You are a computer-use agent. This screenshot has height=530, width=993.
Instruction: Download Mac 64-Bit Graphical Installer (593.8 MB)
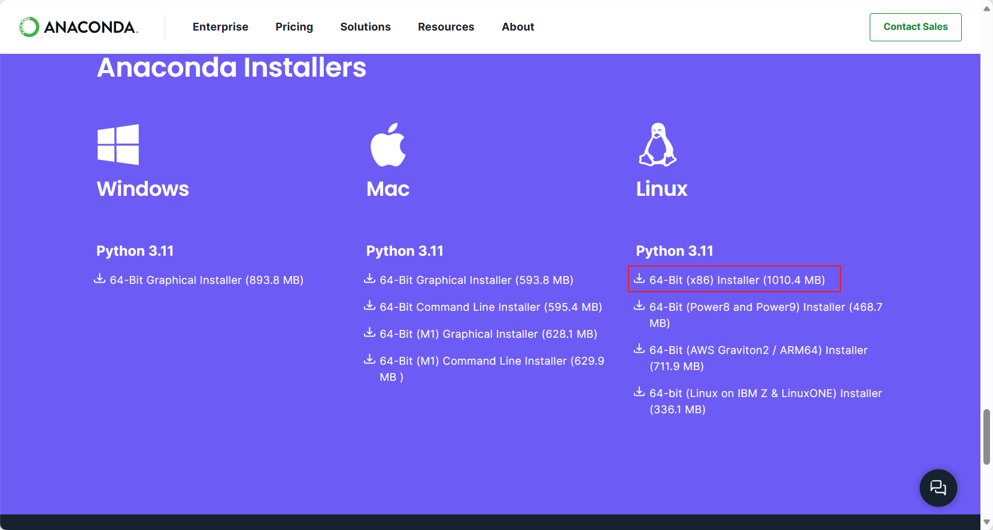pyautogui.click(x=476, y=280)
